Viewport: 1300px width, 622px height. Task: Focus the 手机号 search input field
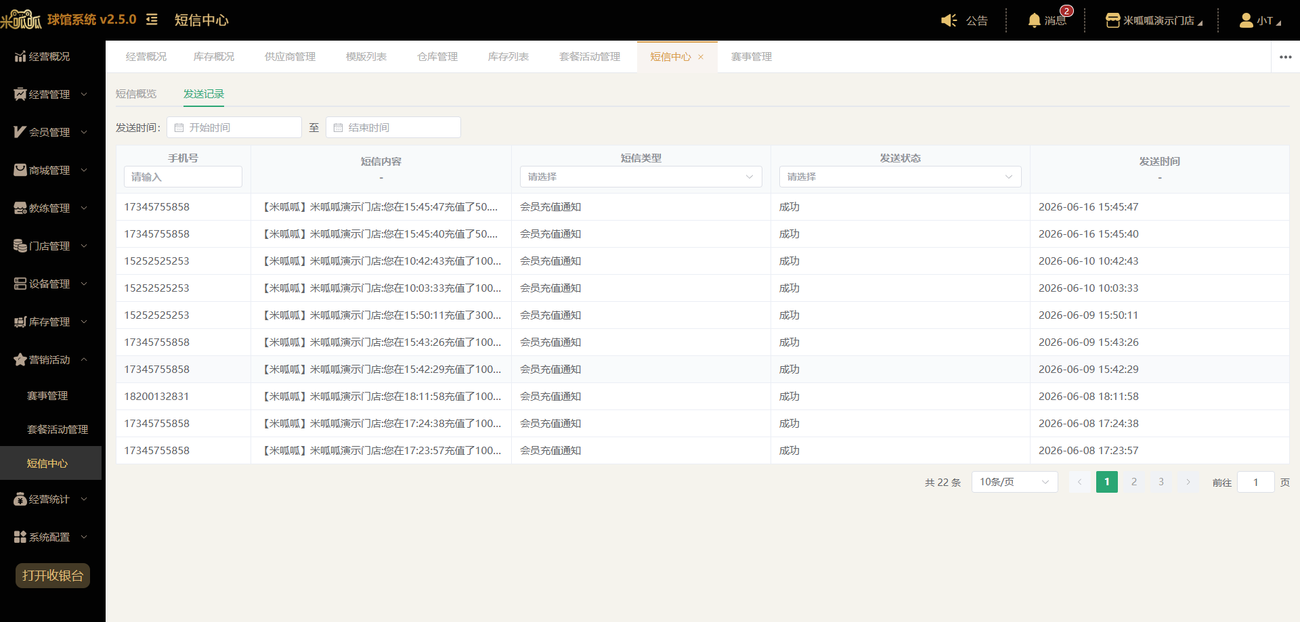pyautogui.click(x=183, y=177)
